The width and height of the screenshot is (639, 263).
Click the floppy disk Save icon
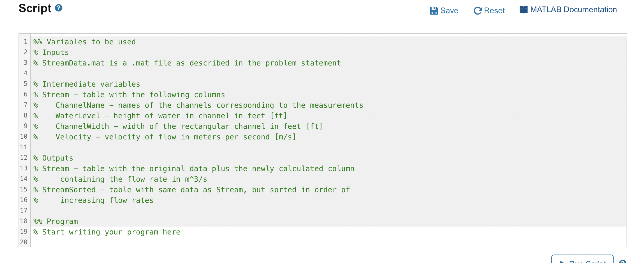click(x=434, y=11)
